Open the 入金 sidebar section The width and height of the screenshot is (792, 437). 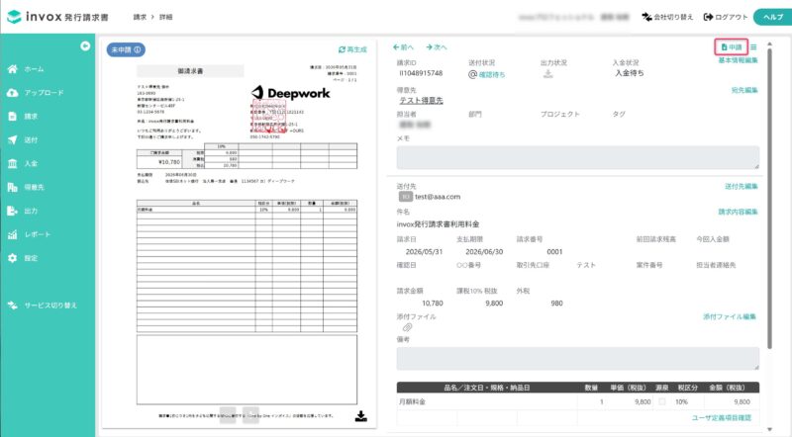point(31,163)
